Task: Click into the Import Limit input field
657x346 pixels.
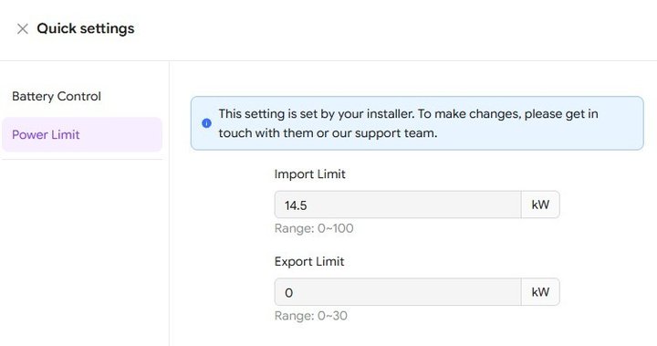Action: (x=398, y=204)
